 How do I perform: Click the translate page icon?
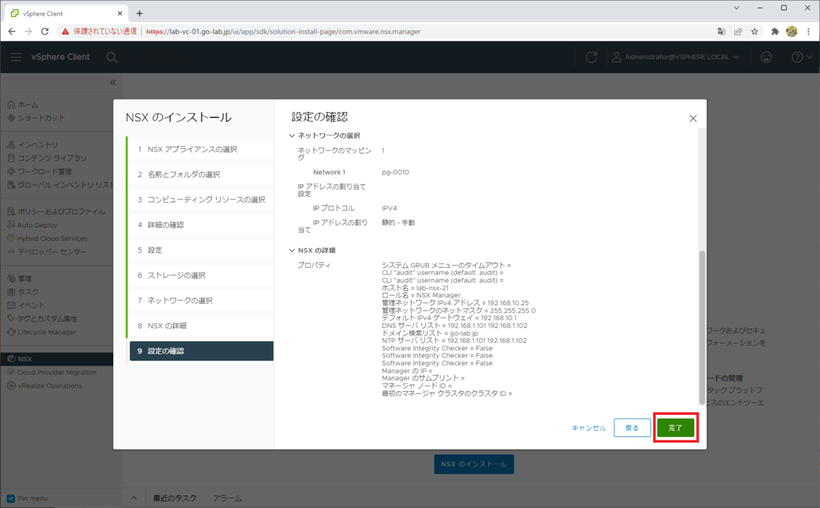click(x=722, y=31)
